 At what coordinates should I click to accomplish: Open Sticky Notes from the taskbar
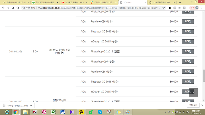click(118, 112)
